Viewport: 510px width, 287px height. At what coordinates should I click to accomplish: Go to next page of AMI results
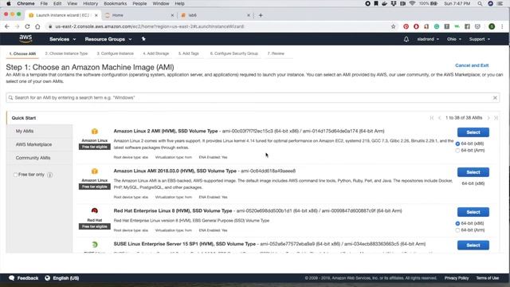(x=488, y=118)
